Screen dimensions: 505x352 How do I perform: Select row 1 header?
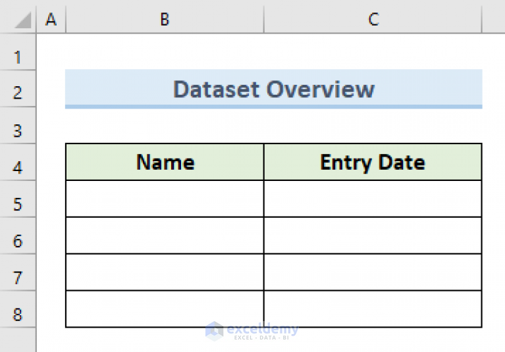pos(18,57)
